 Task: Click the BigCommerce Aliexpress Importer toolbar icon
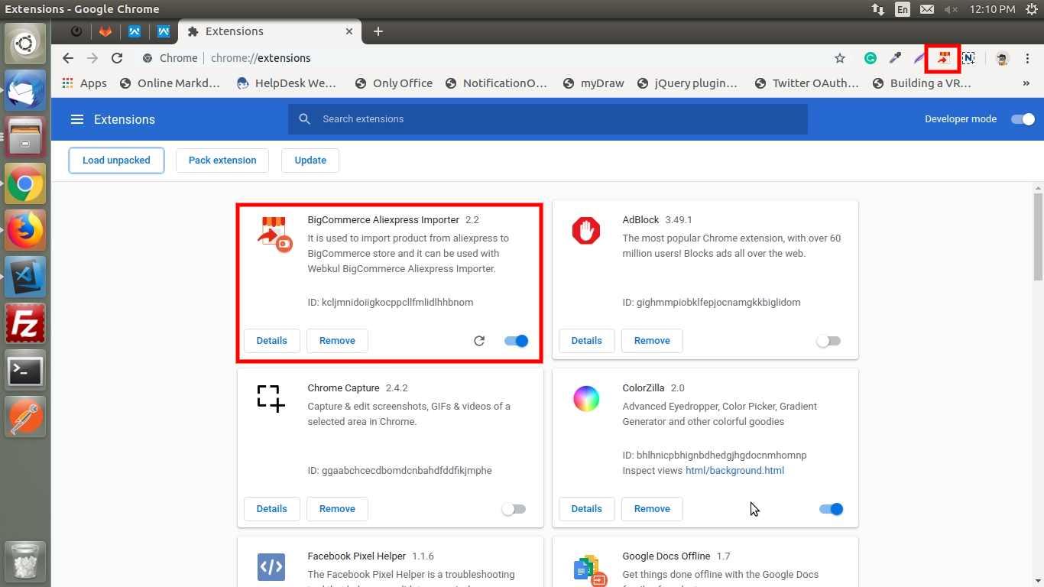point(944,58)
